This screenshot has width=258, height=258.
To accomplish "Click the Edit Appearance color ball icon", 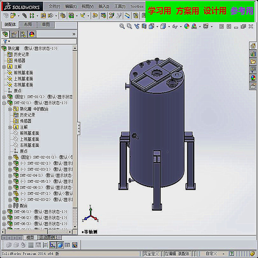I will (187, 26).
